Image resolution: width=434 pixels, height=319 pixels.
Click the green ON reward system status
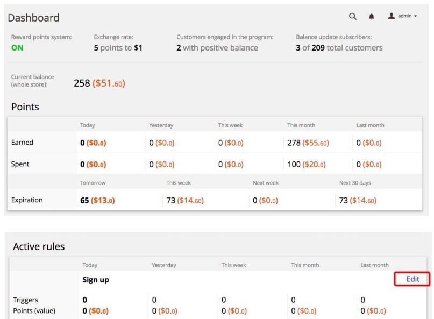coord(17,48)
